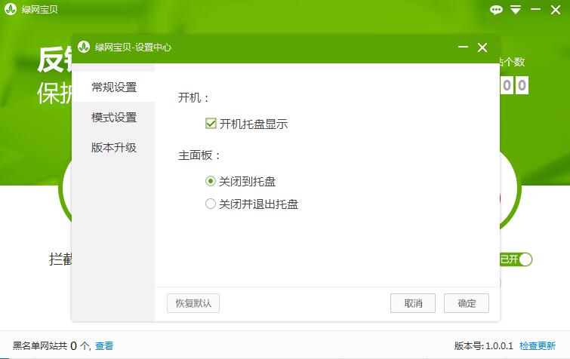The image size is (570, 359).
Task: Click the settings center dialog logo icon
Action: click(84, 47)
